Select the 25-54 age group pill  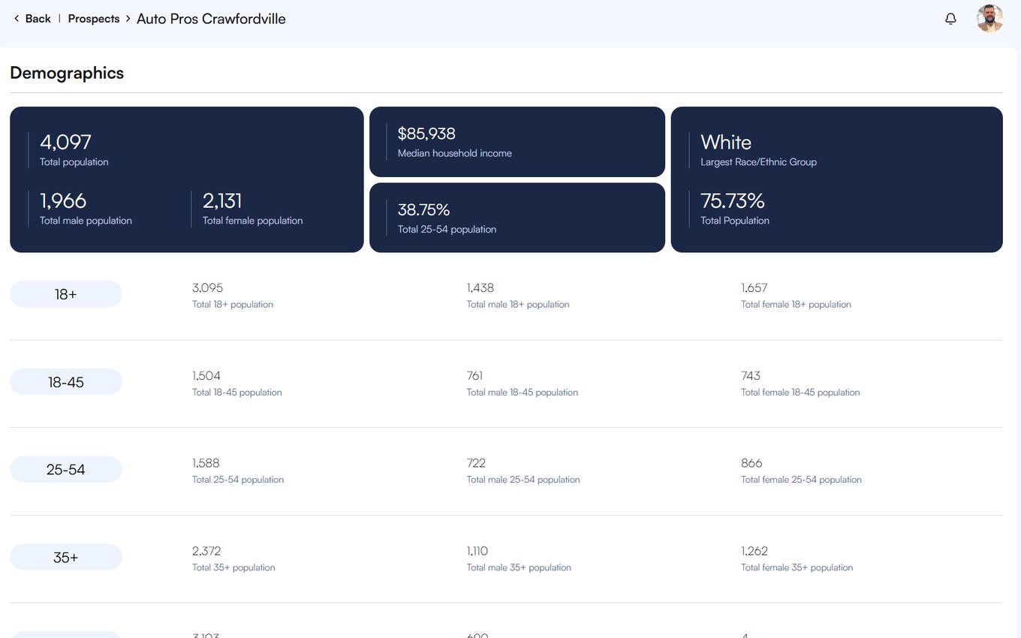[66, 470]
